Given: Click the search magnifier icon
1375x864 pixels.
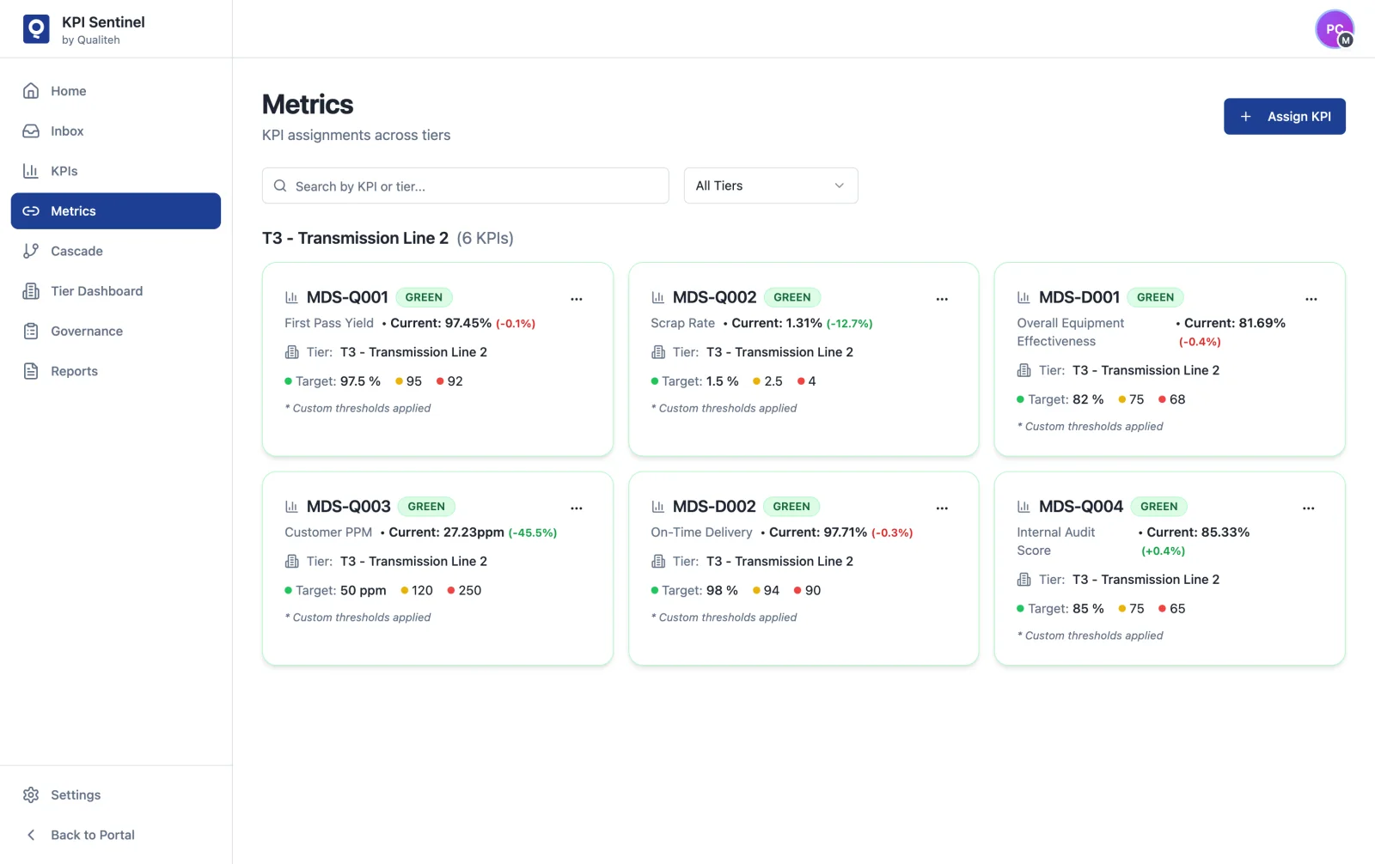Looking at the screenshot, I should pos(280,186).
